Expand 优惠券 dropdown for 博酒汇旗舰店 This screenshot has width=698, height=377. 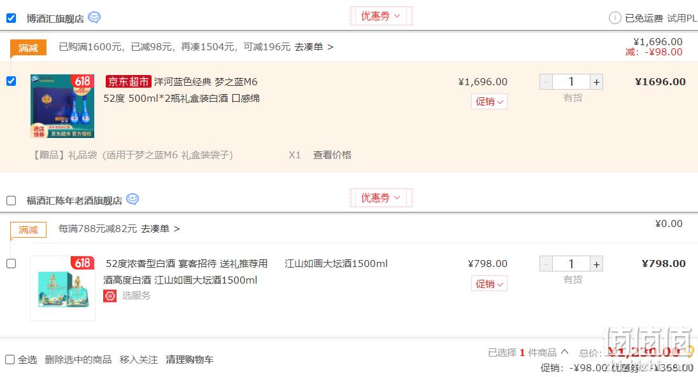(x=381, y=16)
